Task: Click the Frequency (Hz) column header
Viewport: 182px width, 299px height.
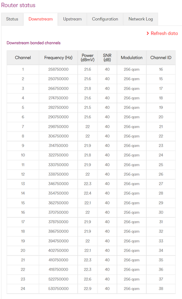Action: [58, 58]
